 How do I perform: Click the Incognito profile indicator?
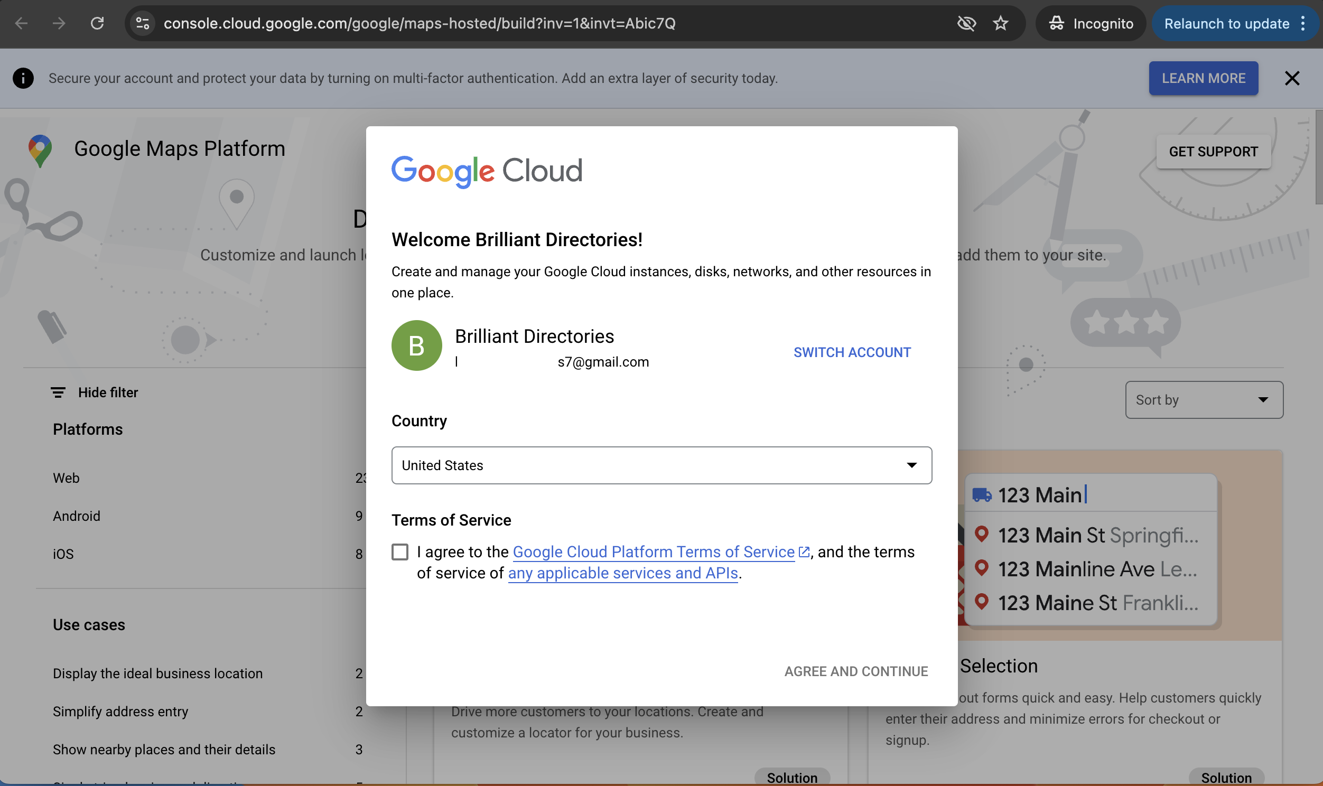point(1091,23)
